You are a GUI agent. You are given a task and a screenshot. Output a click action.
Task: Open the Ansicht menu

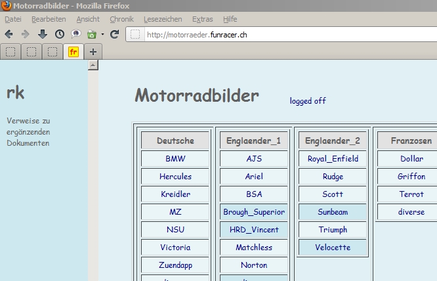point(88,19)
